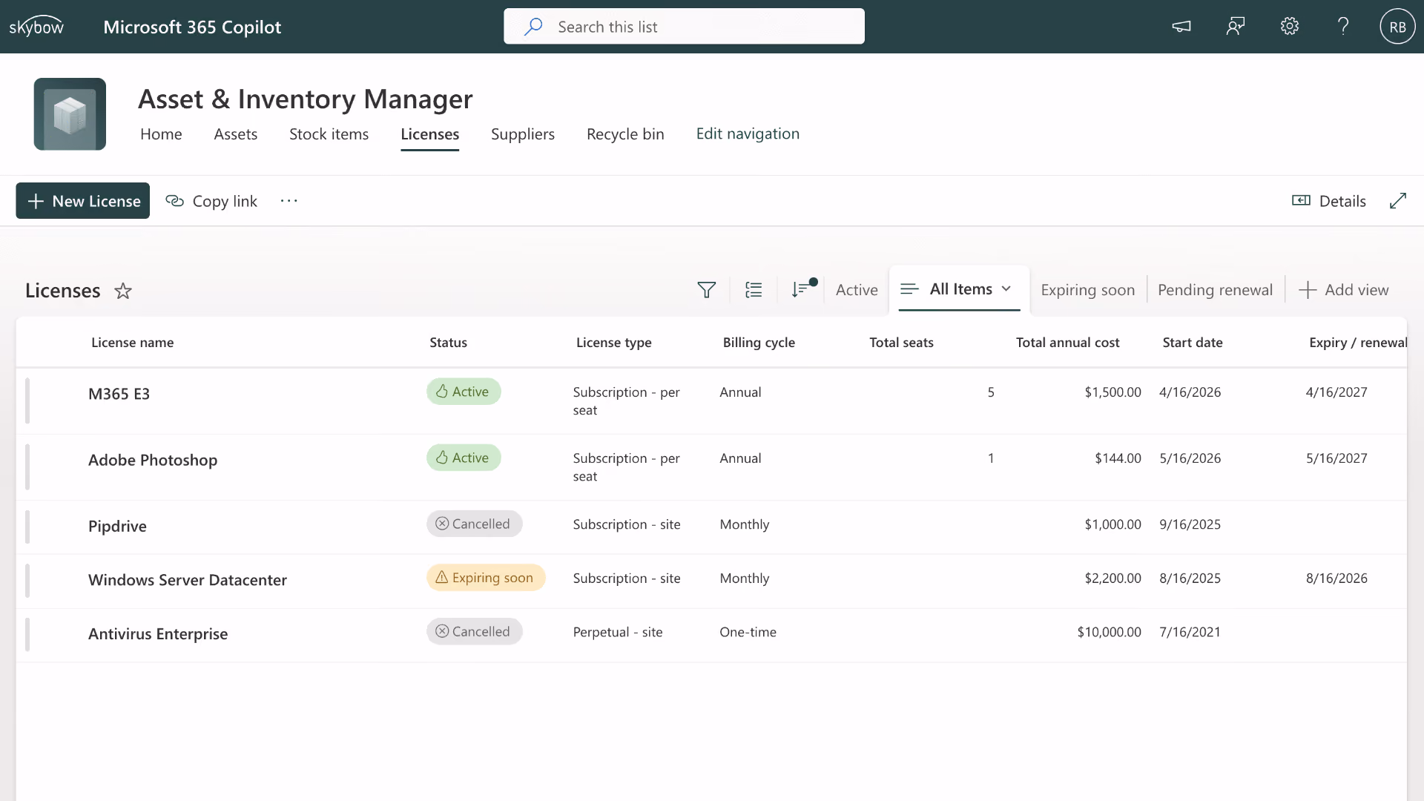Click the Copy link button
Image resolution: width=1424 pixels, height=801 pixels.
click(211, 201)
